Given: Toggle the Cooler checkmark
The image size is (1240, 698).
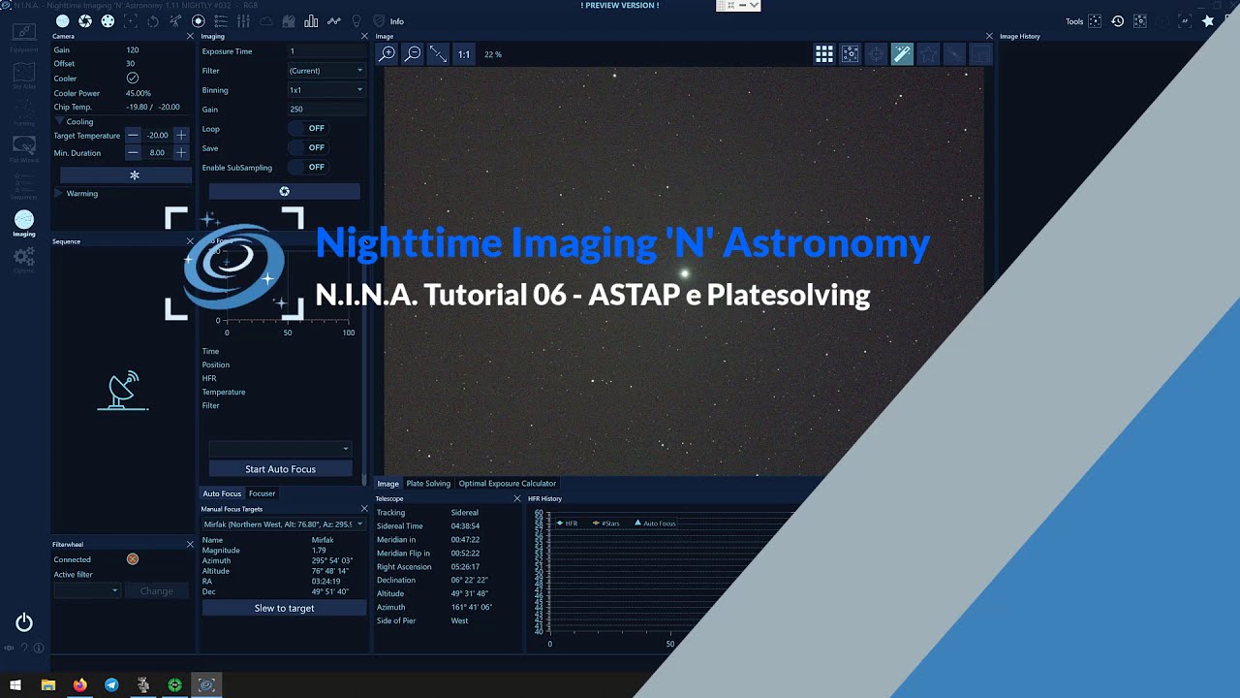Looking at the screenshot, I should [x=133, y=79].
